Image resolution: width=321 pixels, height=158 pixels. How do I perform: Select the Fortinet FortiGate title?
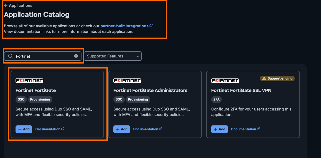pyautogui.click(x=36, y=90)
